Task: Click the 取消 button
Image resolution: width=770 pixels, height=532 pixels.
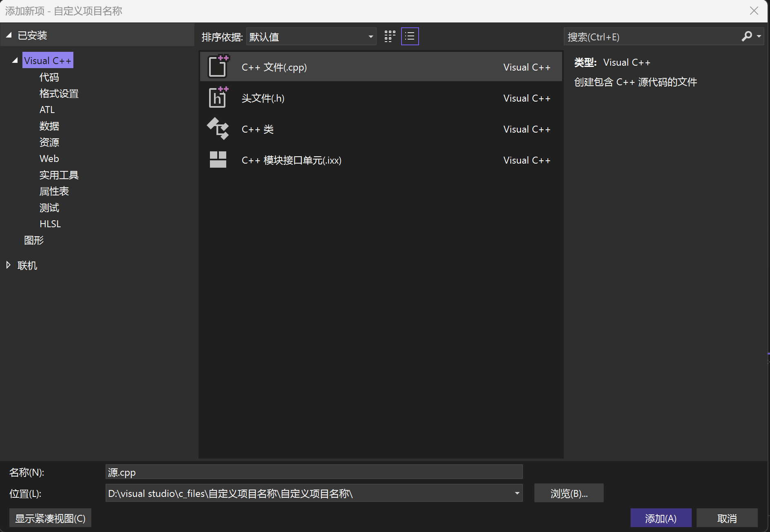Action: click(727, 518)
